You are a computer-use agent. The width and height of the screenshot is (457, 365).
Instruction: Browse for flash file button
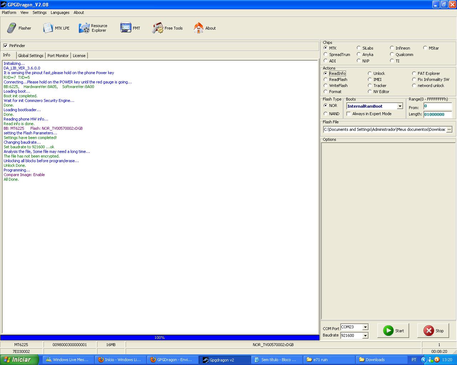click(449, 129)
